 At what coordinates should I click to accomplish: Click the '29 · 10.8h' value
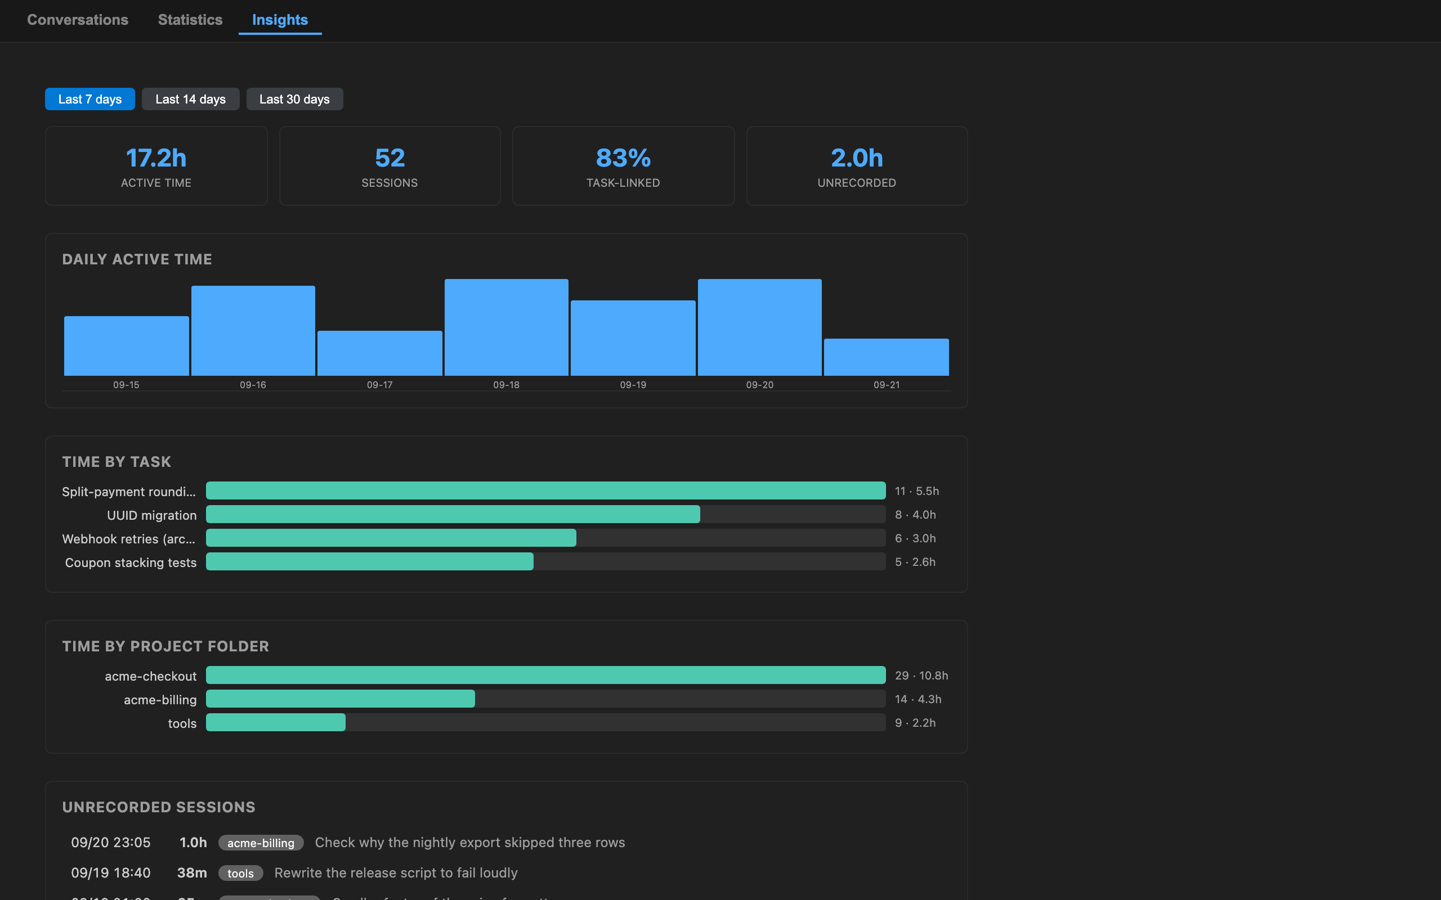[x=922, y=676]
